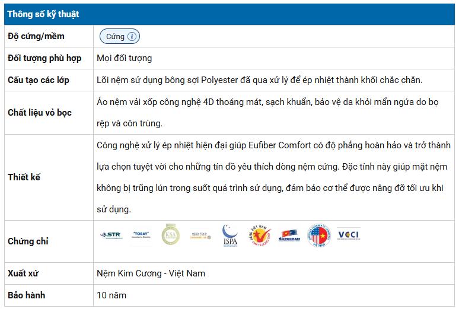The height and width of the screenshot is (312, 459).
Task: Click the Cứng firmness badge
Action: (120, 37)
